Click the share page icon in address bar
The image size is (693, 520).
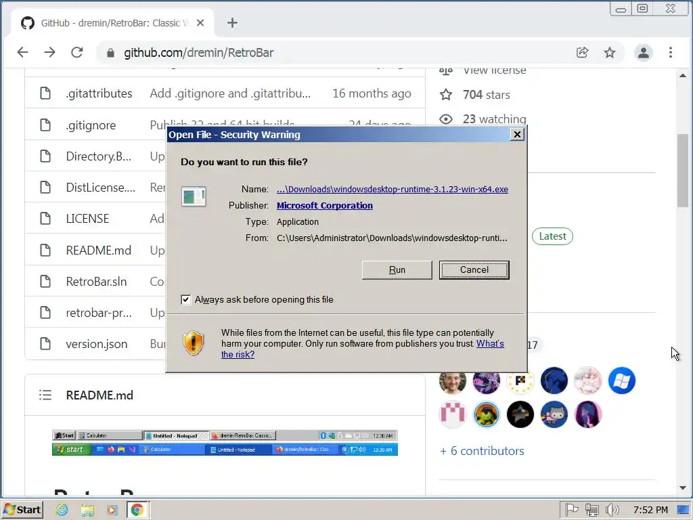point(583,53)
